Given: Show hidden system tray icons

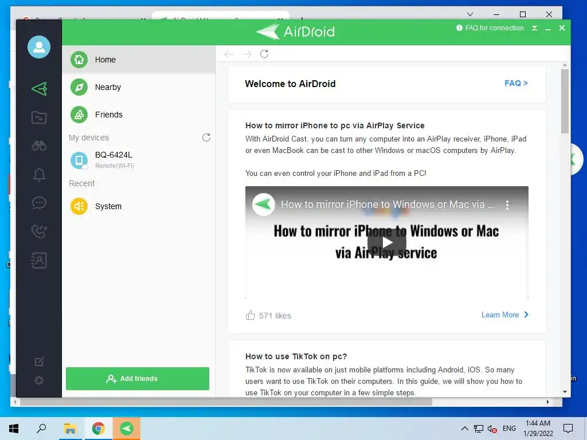Looking at the screenshot, I should coord(464,429).
